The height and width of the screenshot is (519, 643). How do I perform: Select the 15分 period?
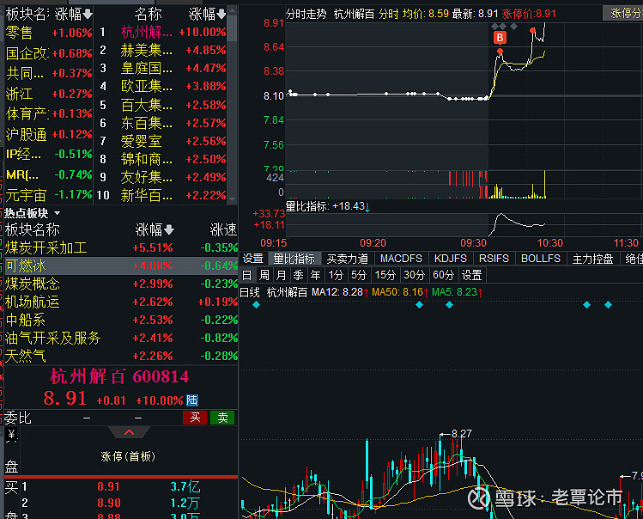click(x=385, y=275)
